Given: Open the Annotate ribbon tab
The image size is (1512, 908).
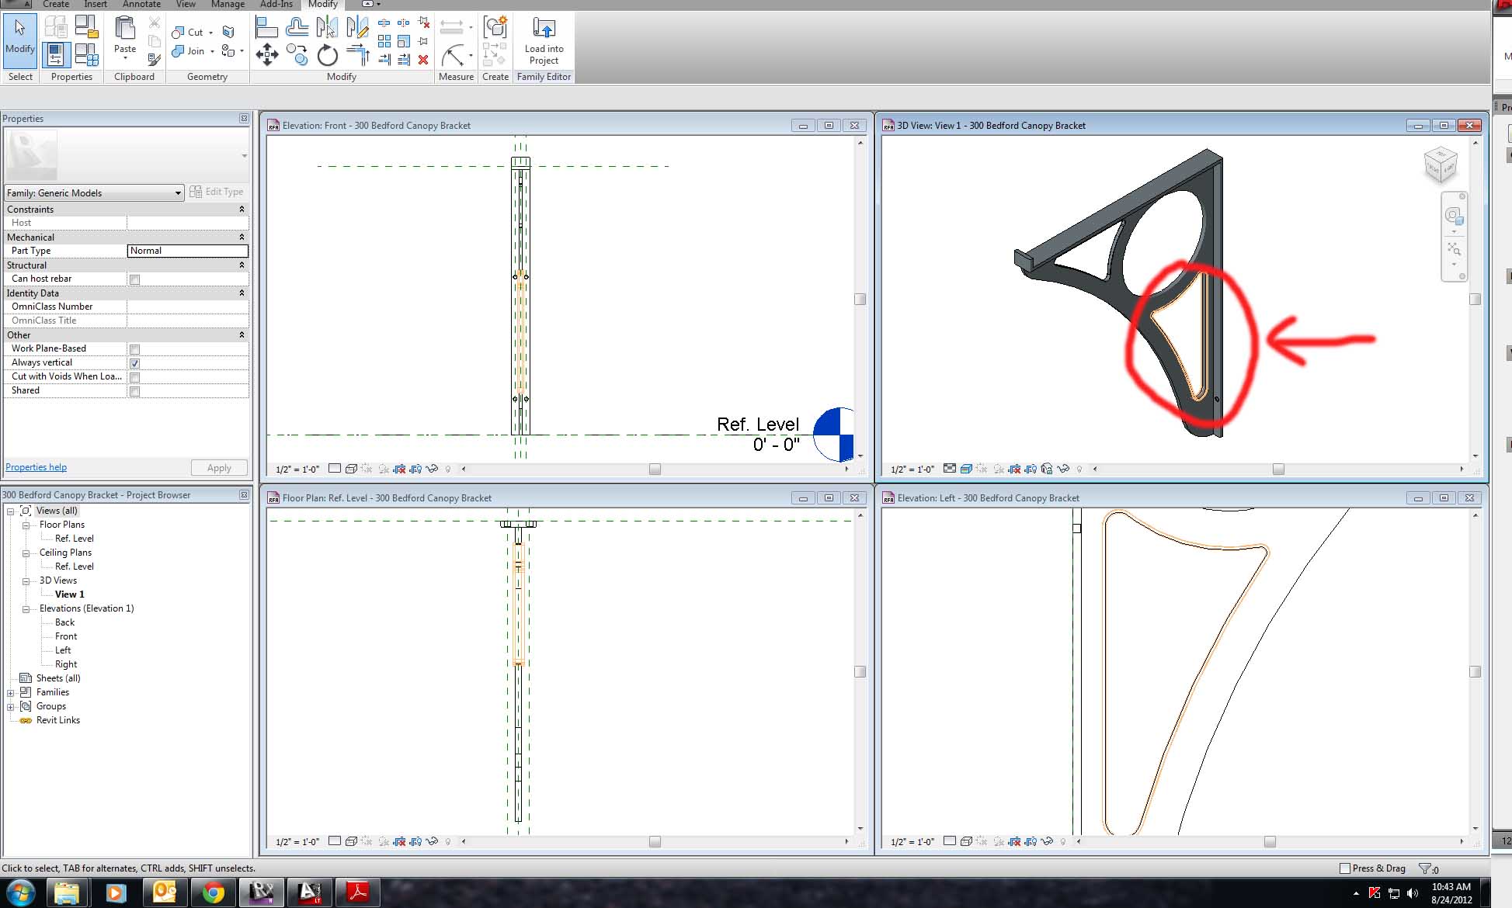Looking at the screenshot, I should 141,5.
